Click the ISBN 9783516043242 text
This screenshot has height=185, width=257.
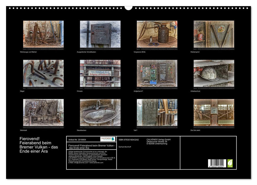click(129, 140)
